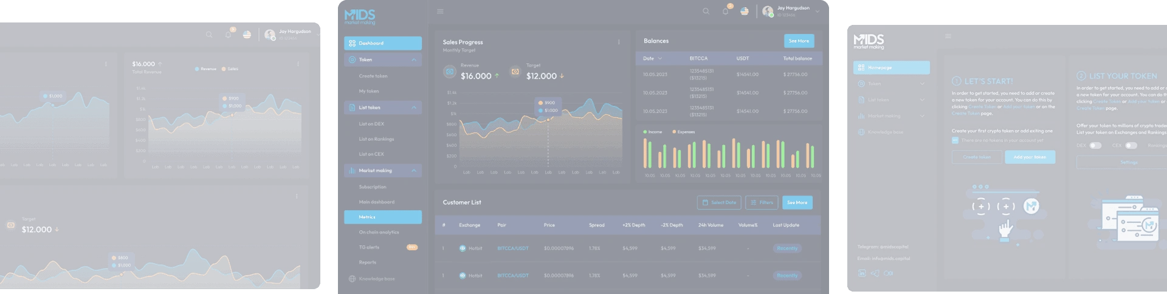1167x294 pixels.
Task: Click the Hotbit exchange icon in first row
Action: (463, 248)
